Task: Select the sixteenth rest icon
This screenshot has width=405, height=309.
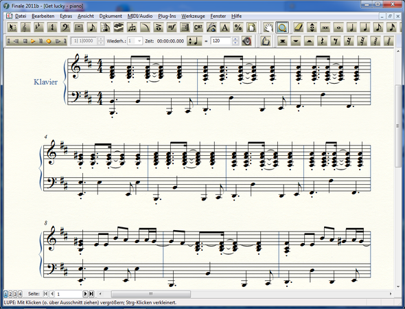Action: (349, 41)
